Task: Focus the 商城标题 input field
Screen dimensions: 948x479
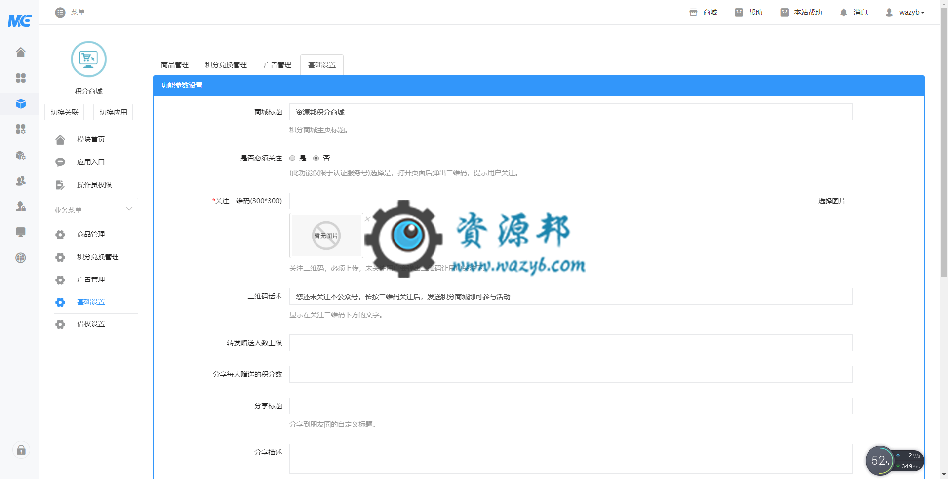Action: point(571,112)
